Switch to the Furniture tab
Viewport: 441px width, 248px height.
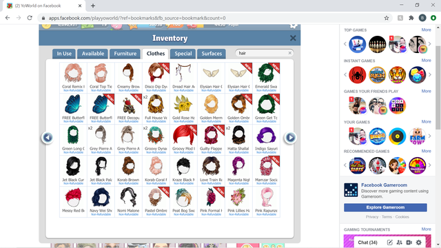click(125, 54)
